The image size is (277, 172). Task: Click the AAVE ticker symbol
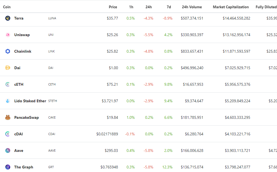point(52,150)
